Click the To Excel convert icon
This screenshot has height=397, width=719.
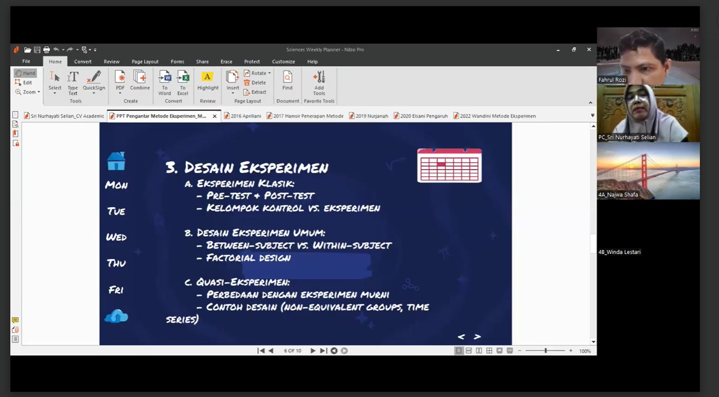(183, 82)
